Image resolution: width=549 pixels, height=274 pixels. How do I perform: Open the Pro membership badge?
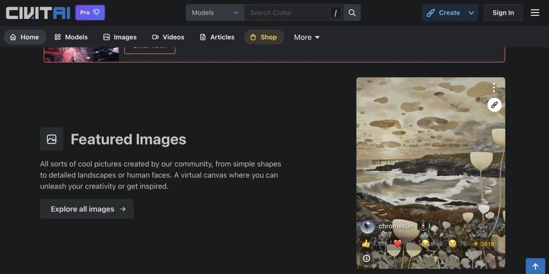point(90,12)
